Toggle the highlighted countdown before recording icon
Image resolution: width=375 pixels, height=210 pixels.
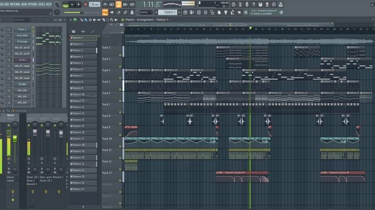click(x=118, y=4)
